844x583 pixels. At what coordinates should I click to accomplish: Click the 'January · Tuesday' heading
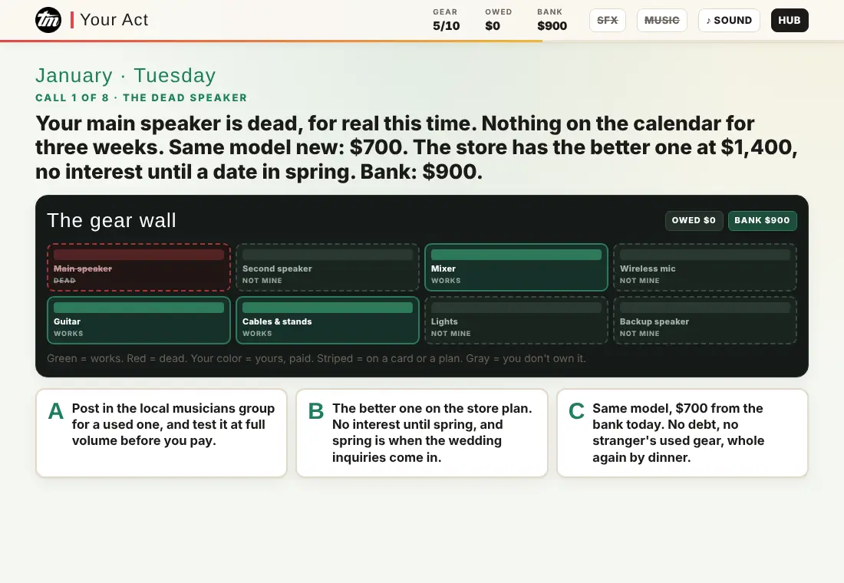126,75
